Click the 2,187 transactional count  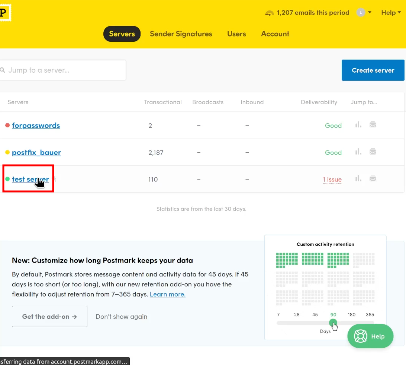pos(156,153)
